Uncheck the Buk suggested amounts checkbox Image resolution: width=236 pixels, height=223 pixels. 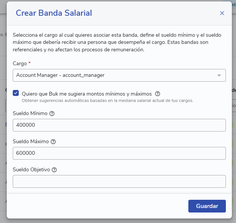pos(16,93)
